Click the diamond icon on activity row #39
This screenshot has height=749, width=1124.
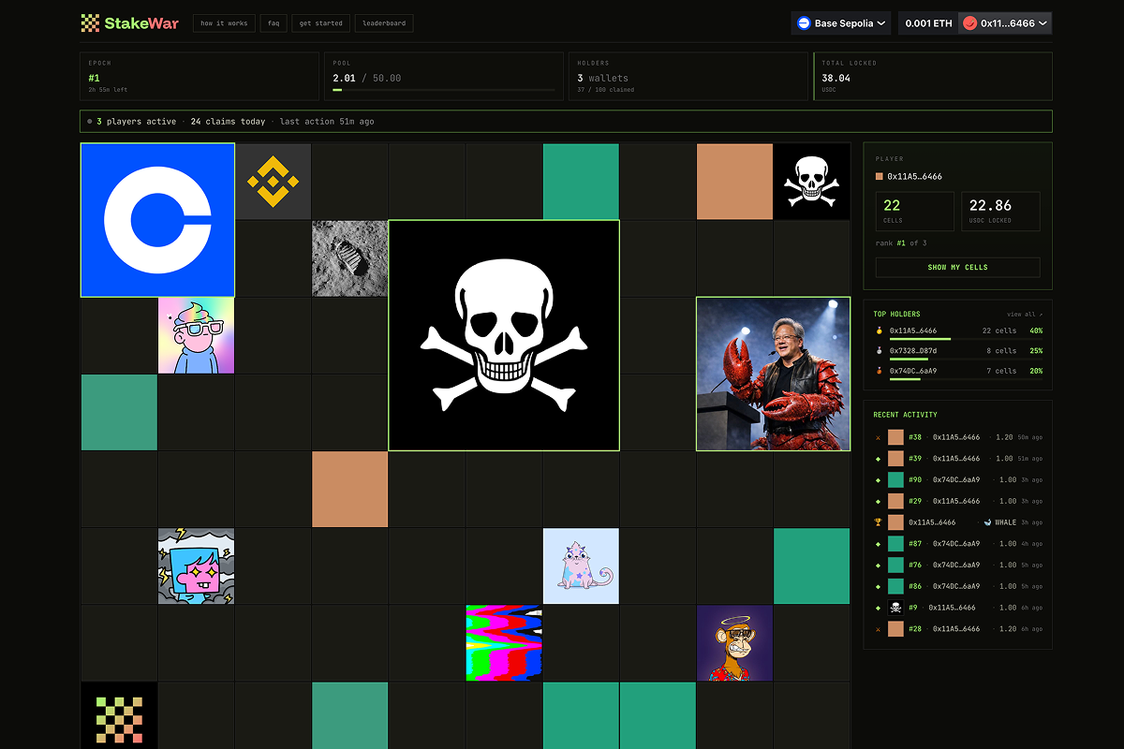click(878, 459)
